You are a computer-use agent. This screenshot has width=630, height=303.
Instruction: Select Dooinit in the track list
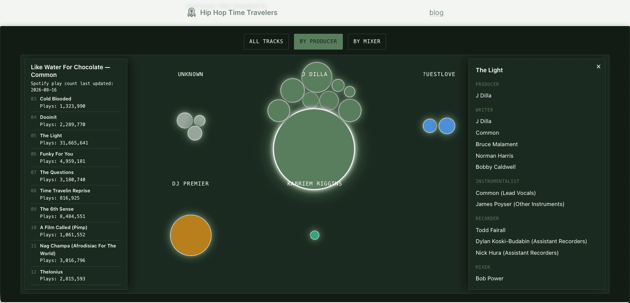[x=76, y=121]
